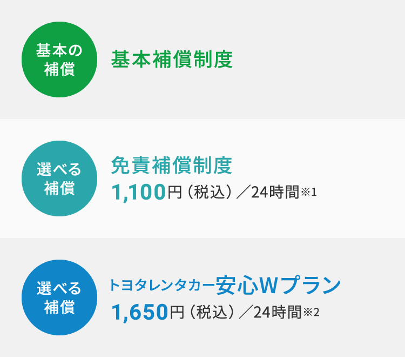Click the blue 選べる補償 circle badge
This screenshot has width=405, height=357.
(x=59, y=297)
